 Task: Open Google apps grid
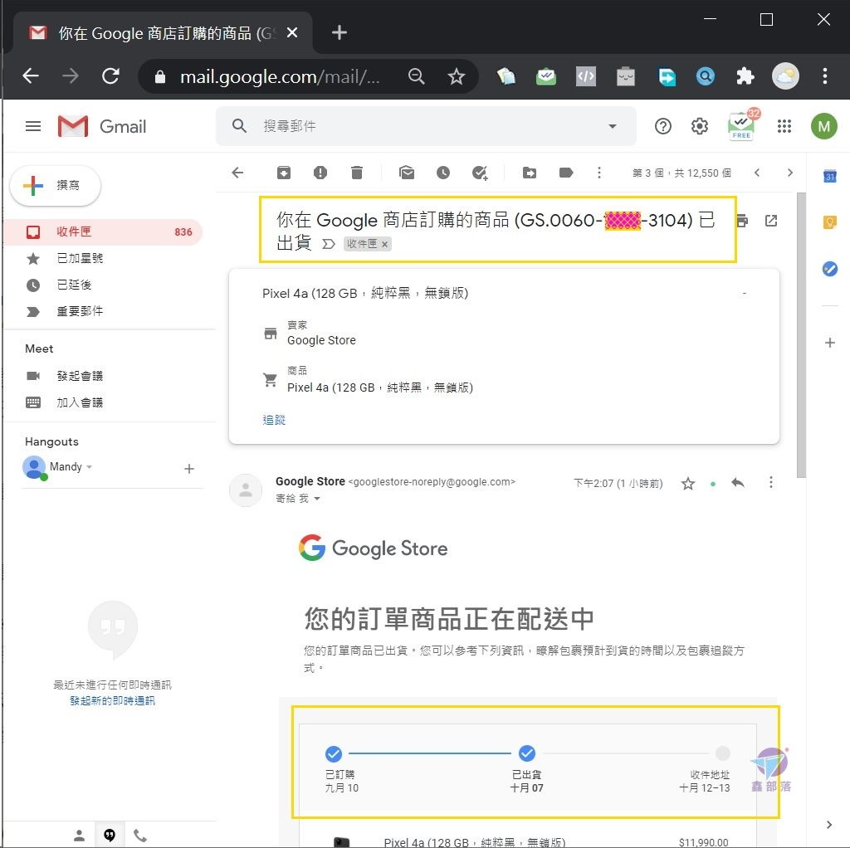[x=784, y=126]
